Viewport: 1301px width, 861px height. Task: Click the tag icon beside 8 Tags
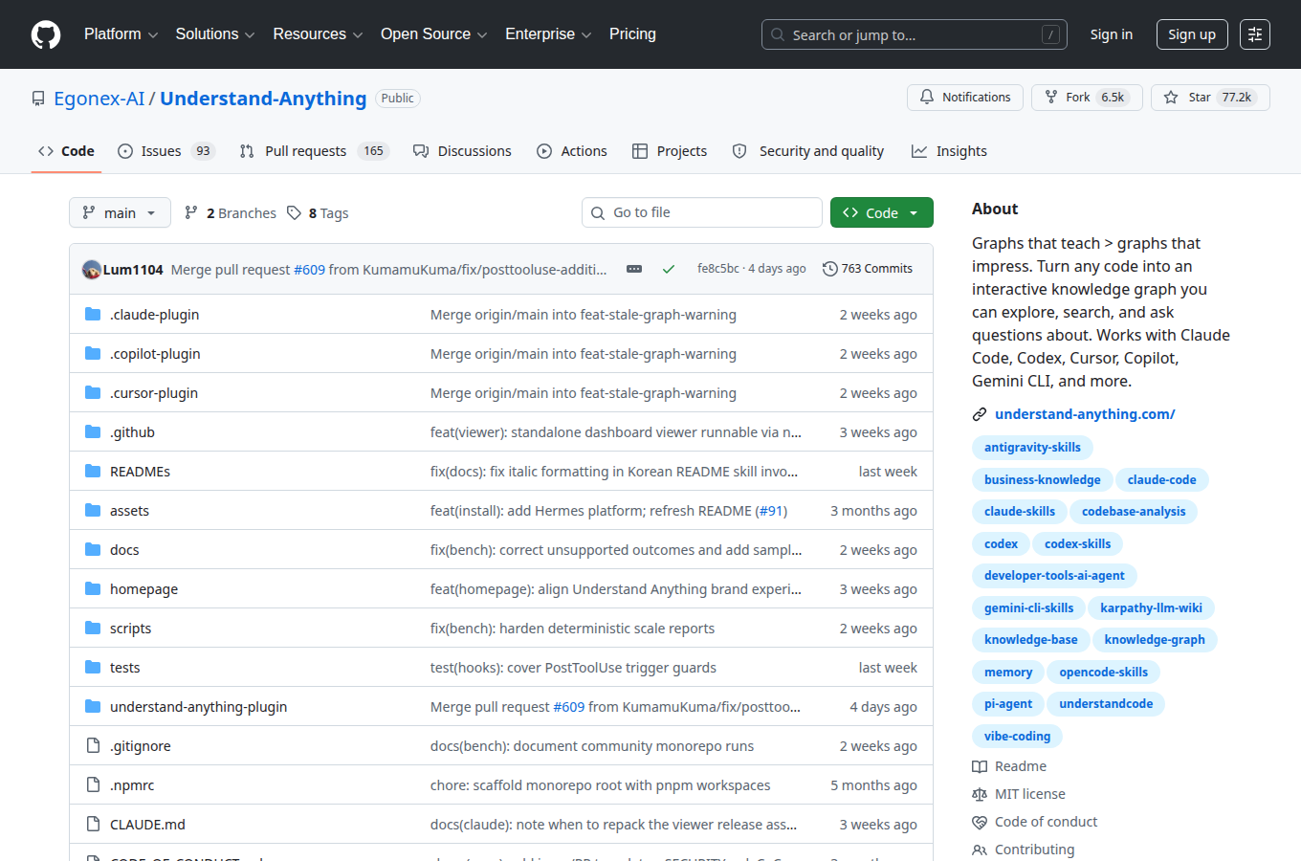click(295, 212)
